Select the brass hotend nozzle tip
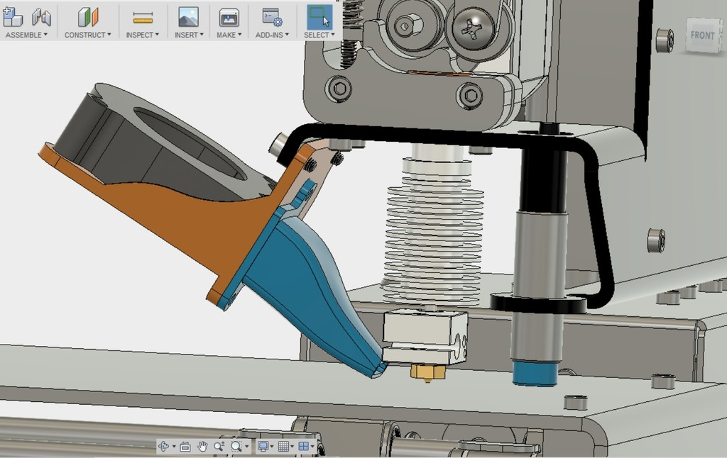The width and height of the screenshot is (727, 458). pos(428,373)
